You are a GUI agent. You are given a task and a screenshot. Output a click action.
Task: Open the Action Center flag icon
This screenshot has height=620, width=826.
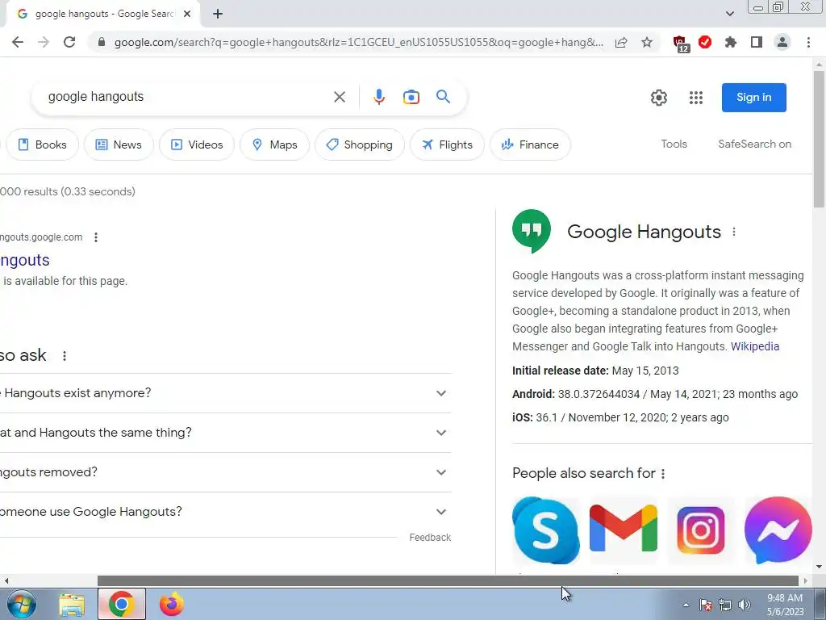point(706,605)
